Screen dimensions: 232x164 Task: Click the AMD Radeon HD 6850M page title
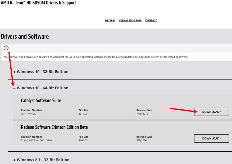click(x=39, y=3)
